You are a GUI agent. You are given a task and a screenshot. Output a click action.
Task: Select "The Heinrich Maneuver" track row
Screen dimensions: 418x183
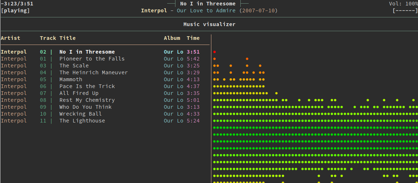94,72
